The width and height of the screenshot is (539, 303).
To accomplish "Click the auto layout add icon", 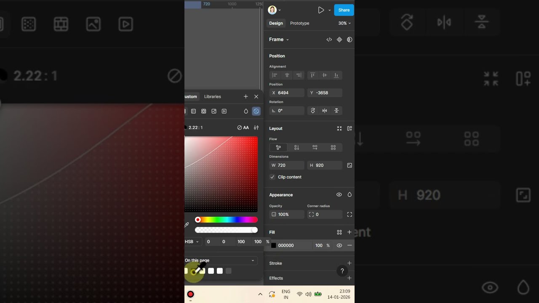I will 350,128.
